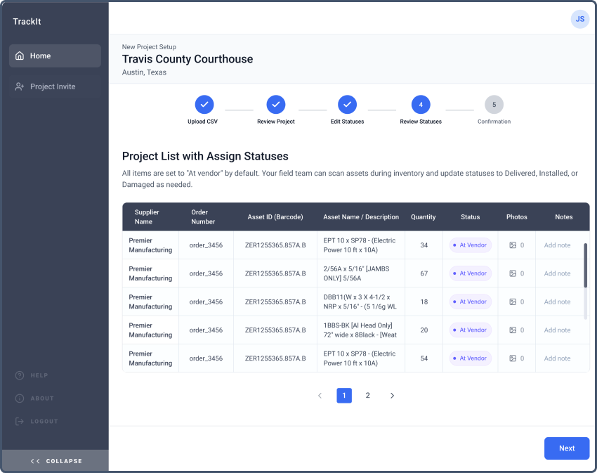
Task: Open the At Vendor status on the 67 quantity row
Action: point(471,273)
